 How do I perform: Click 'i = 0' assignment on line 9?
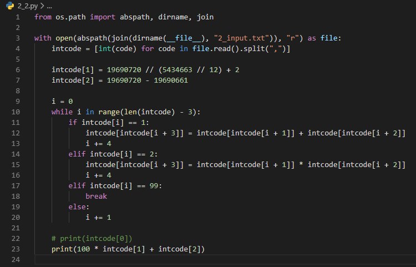(x=62, y=102)
